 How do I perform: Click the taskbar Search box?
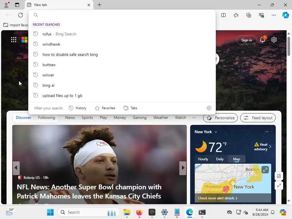[x=88, y=212]
